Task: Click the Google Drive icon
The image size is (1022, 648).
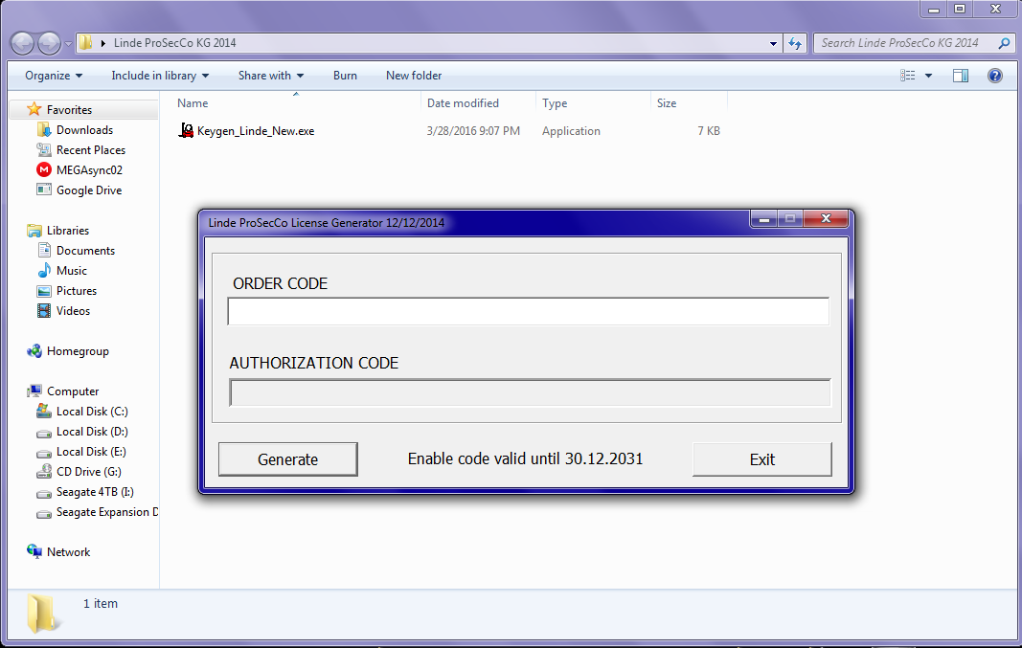Action: click(44, 190)
